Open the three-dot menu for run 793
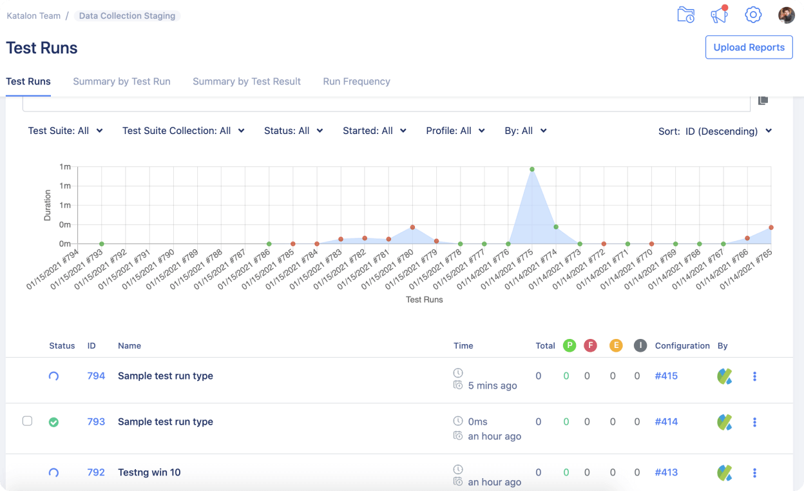The height and width of the screenshot is (491, 804). point(754,422)
